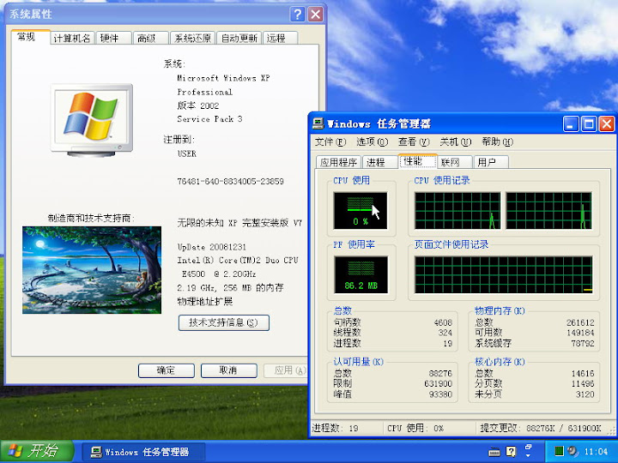Click the right CPU 使用记录 graph
The width and height of the screenshot is (618, 463).
coord(548,211)
